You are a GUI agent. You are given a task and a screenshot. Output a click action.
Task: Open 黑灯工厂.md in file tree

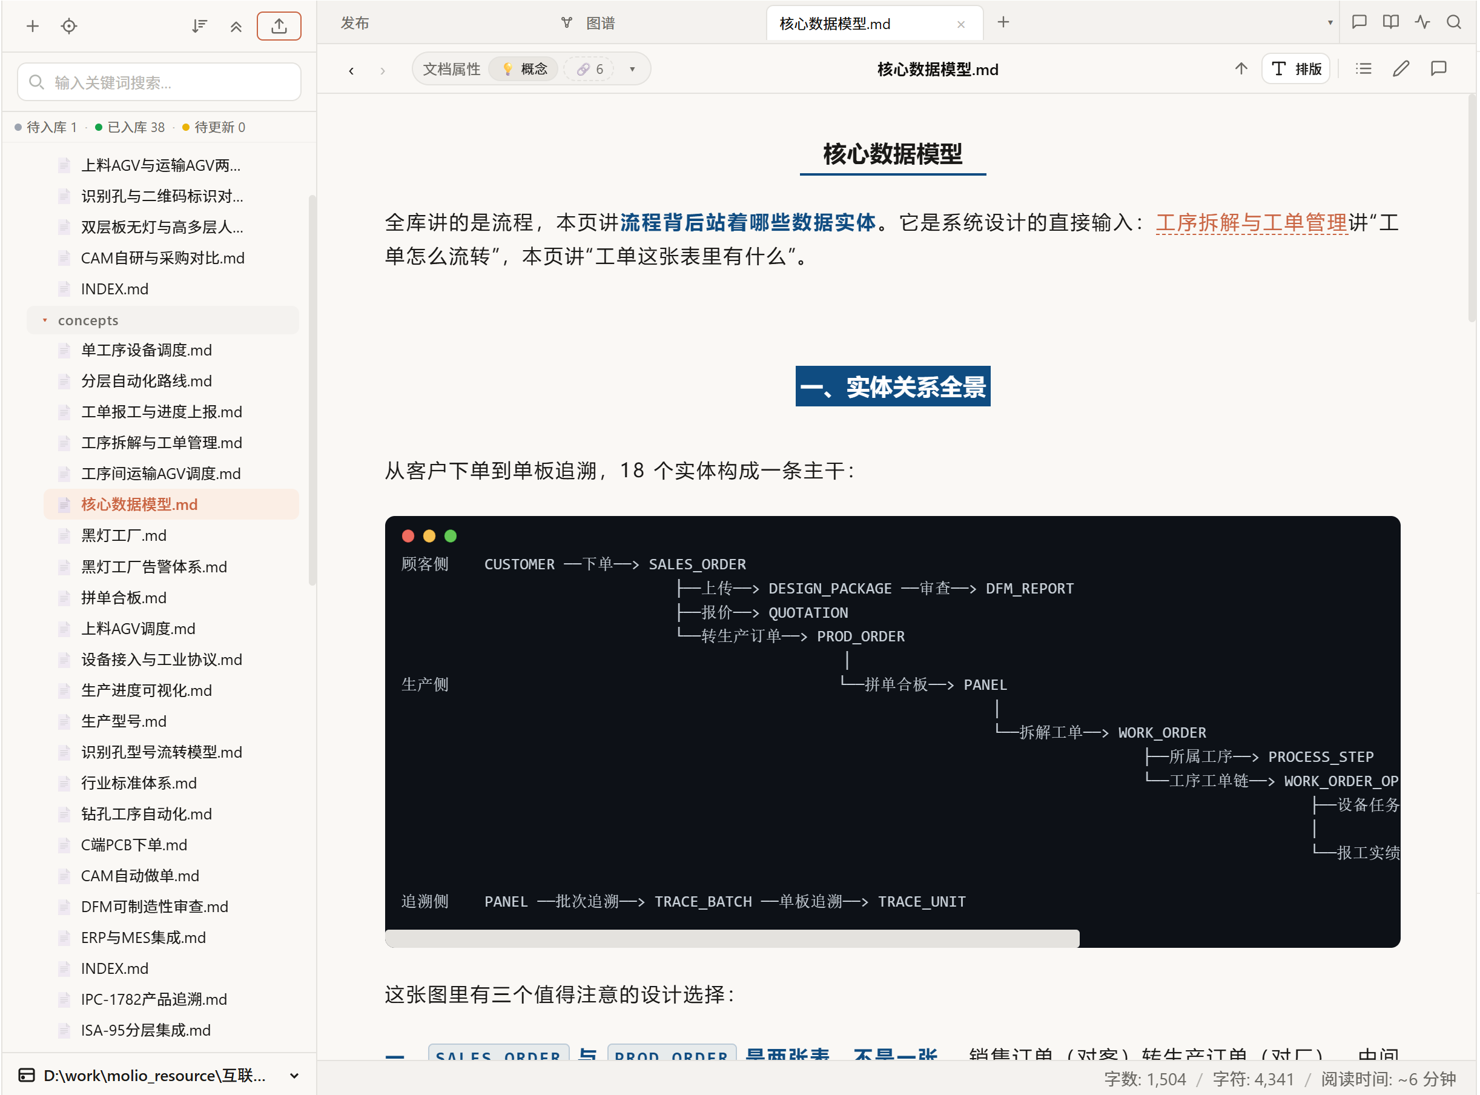coord(171,535)
